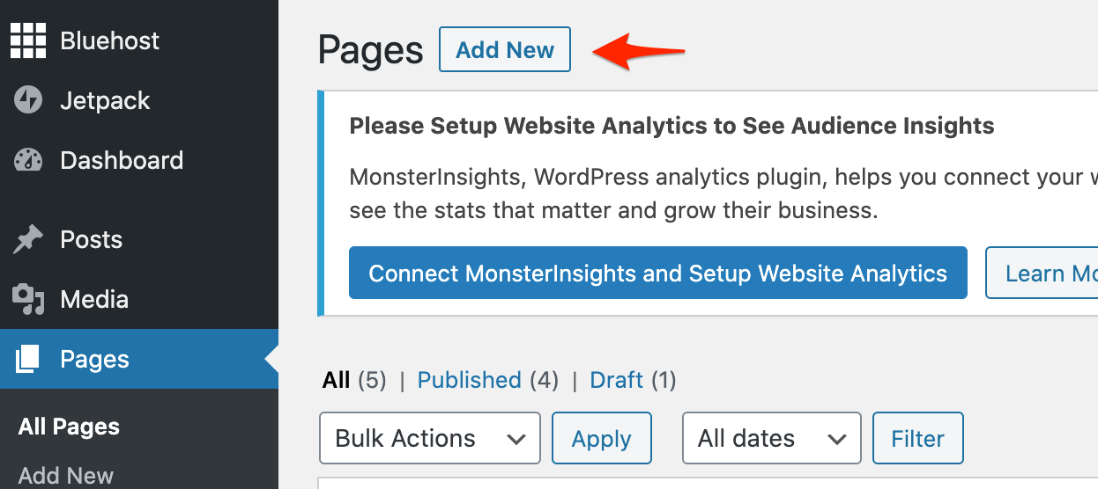
Task: Show only Published pages
Action: coord(469,380)
